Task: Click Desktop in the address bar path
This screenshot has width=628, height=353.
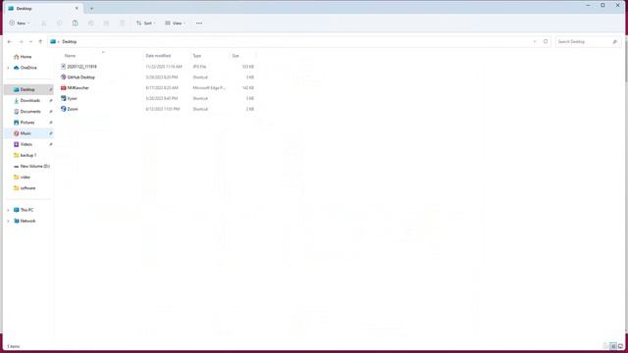Action: click(70, 41)
